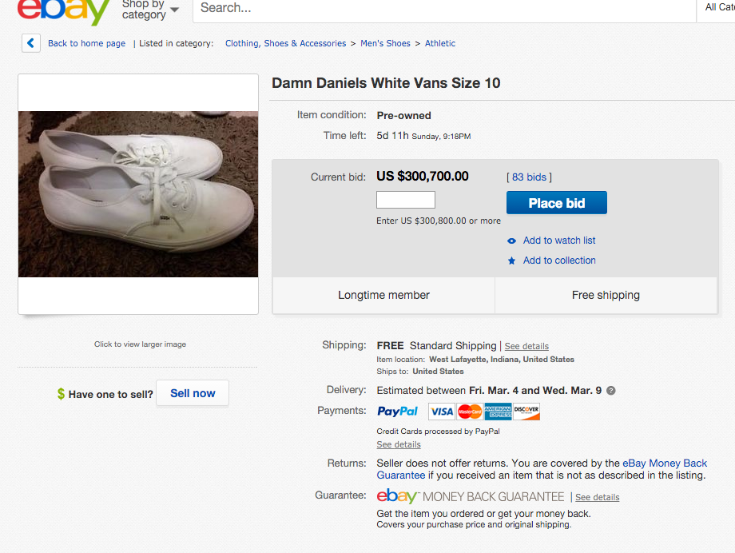Open the eBay Money Back Guarantee link
This screenshot has height=553, width=735.
[665, 463]
